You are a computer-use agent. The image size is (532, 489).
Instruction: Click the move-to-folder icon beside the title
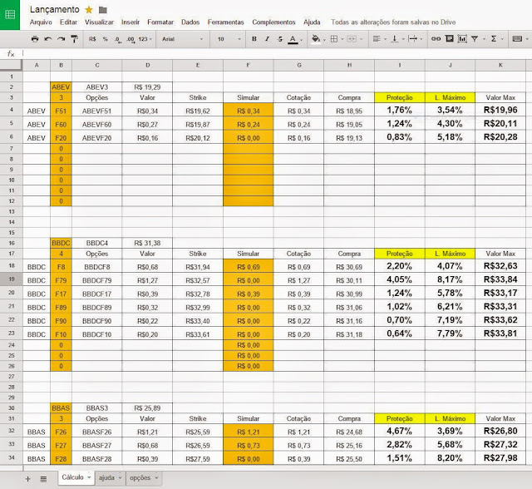[x=103, y=10]
